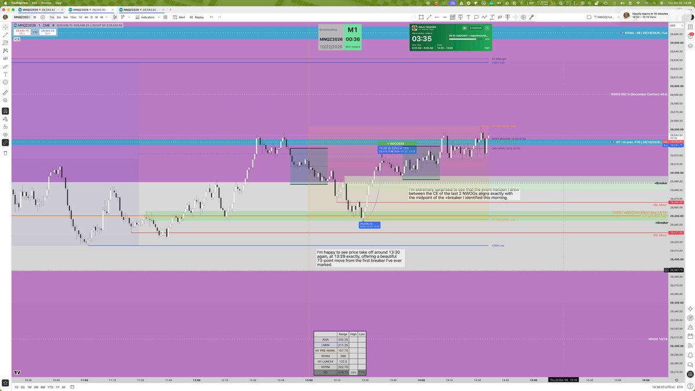Screen dimensions: 695x391
Task: Click the red SELL price button
Action: (x=21, y=32)
